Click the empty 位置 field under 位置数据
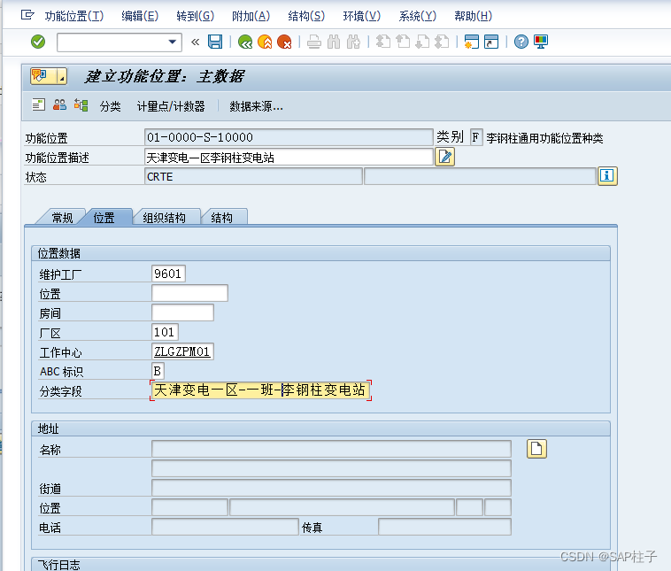 click(189, 293)
